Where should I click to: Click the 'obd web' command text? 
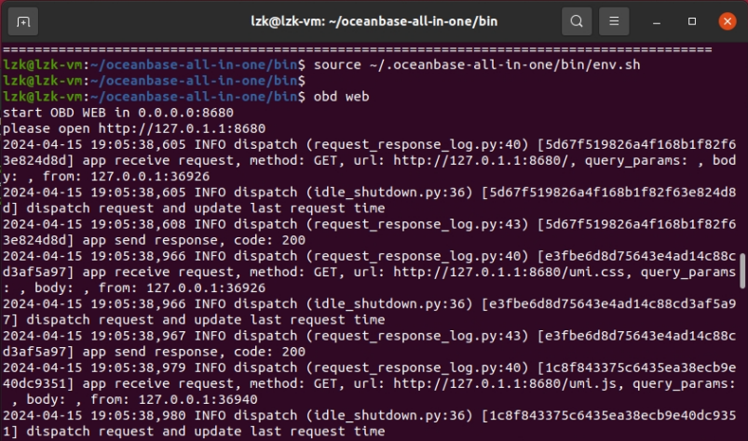coord(341,97)
